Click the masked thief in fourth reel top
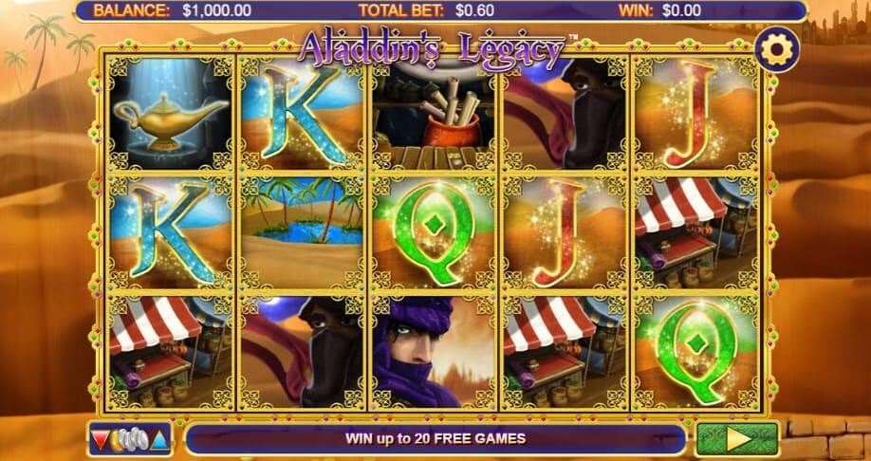Screen dimensions: 871x461 pyautogui.click(x=565, y=112)
